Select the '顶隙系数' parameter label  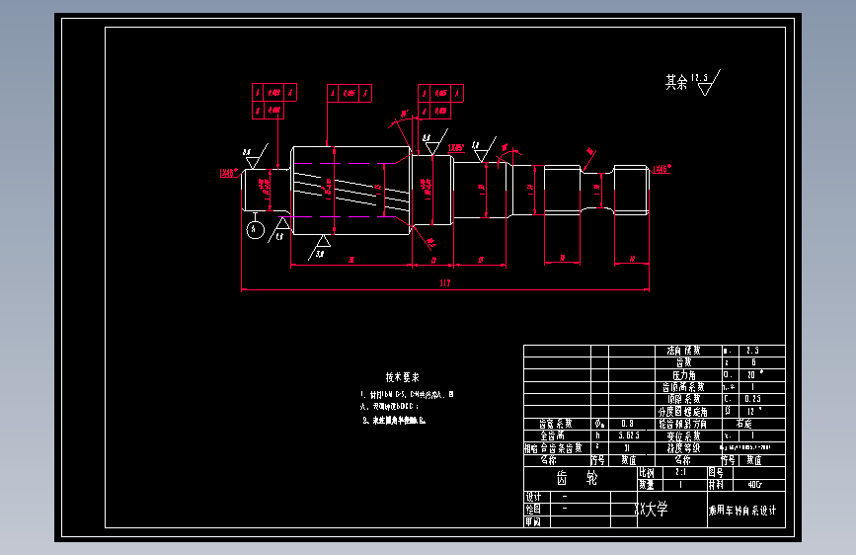pyautogui.click(x=685, y=399)
